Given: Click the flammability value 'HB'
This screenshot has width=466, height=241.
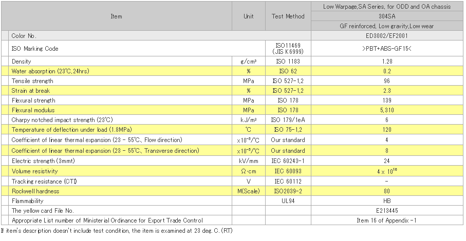Looking at the screenshot, I should pyautogui.click(x=387, y=201).
